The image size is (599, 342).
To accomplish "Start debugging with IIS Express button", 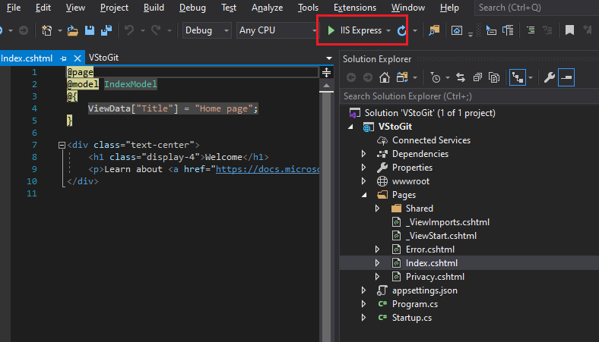I will [358, 30].
